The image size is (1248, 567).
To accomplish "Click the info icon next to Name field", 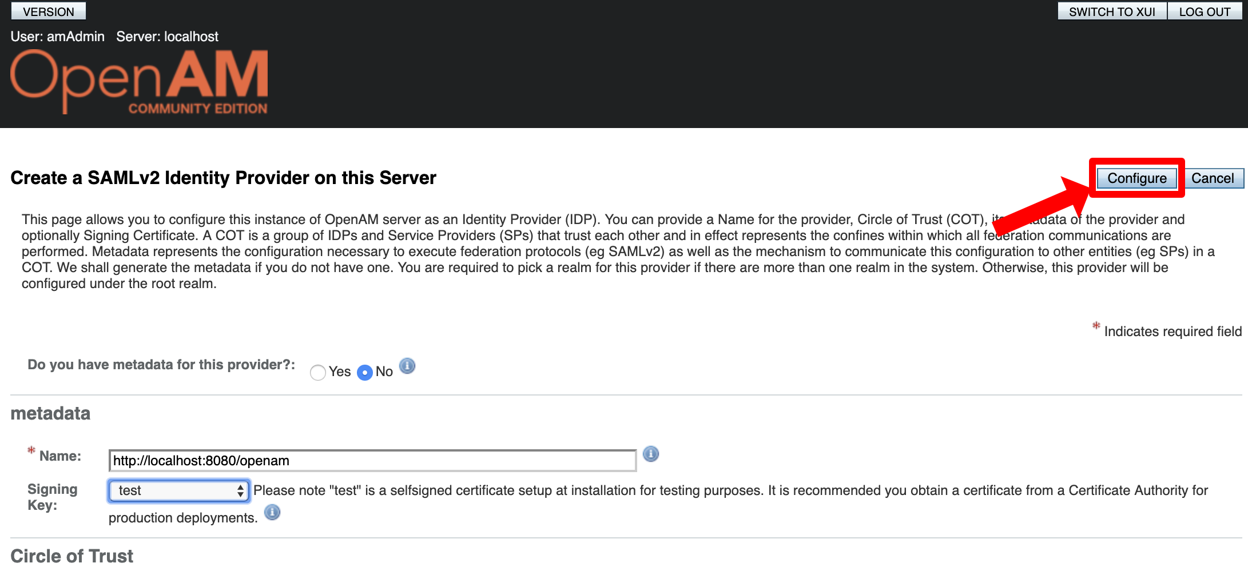I will pos(650,454).
